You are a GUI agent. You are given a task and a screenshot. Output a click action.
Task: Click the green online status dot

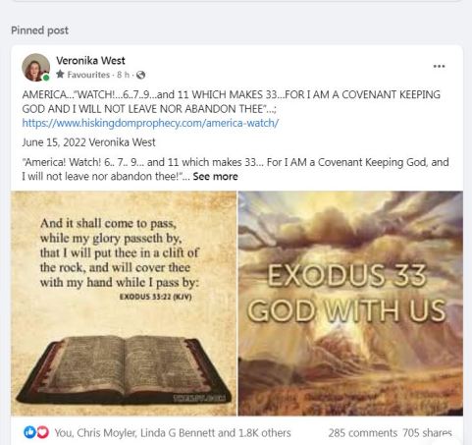[x=46, y=78]
